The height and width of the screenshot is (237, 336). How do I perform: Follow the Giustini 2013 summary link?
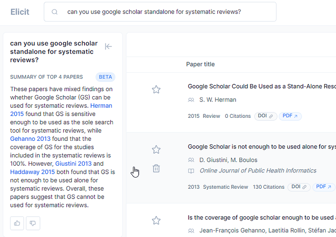point(73,163)
